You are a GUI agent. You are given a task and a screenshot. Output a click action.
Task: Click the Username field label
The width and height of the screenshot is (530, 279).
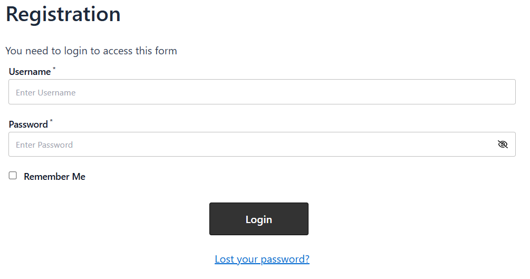(30, 72)
